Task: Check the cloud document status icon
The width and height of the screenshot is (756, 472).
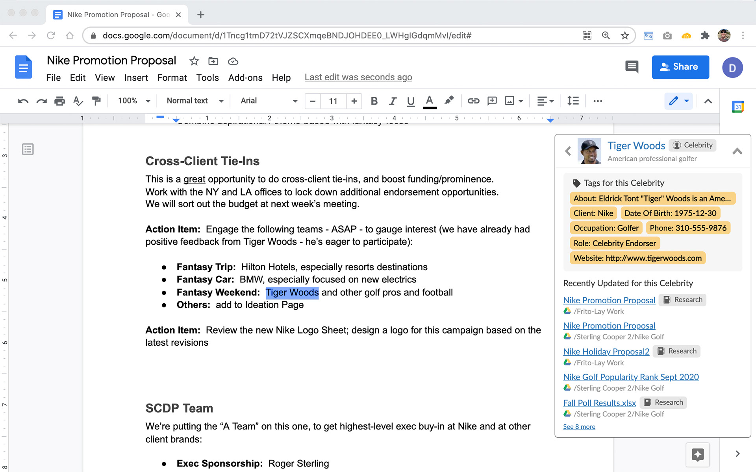Action: point(233,61)
